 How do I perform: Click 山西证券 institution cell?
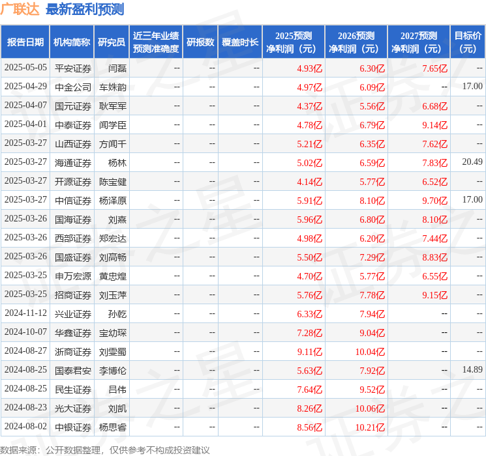coord(73,144)
